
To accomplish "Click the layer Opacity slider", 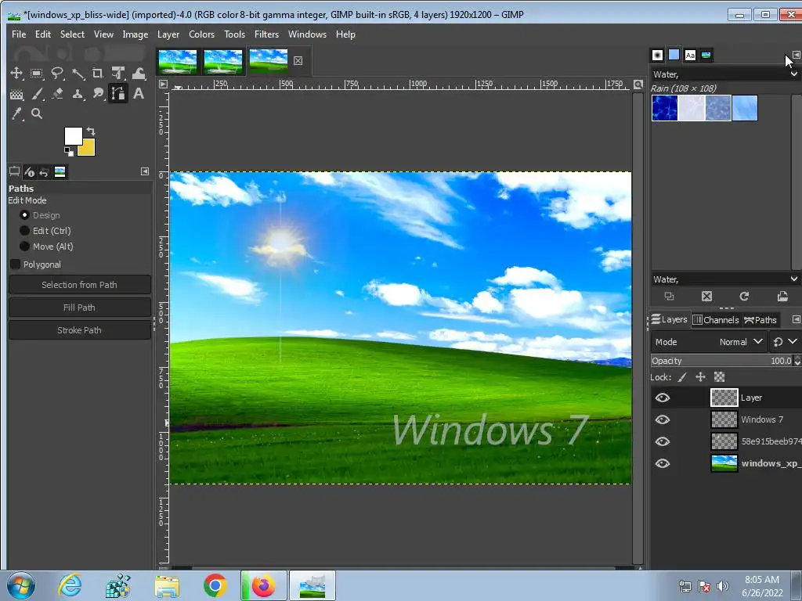I will point(721,361).
